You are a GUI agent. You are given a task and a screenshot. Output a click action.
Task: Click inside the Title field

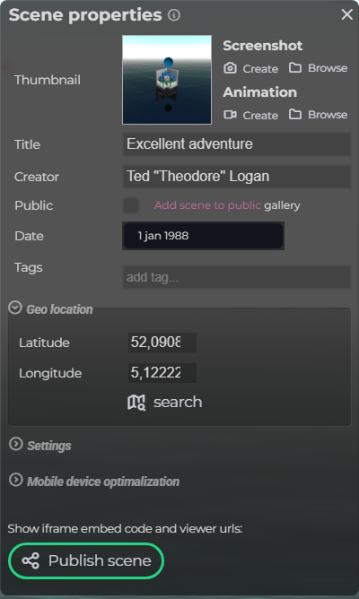pyautogui.click(x=236, y=144)
